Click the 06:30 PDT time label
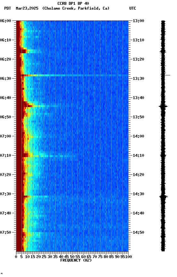 point(5,79)
